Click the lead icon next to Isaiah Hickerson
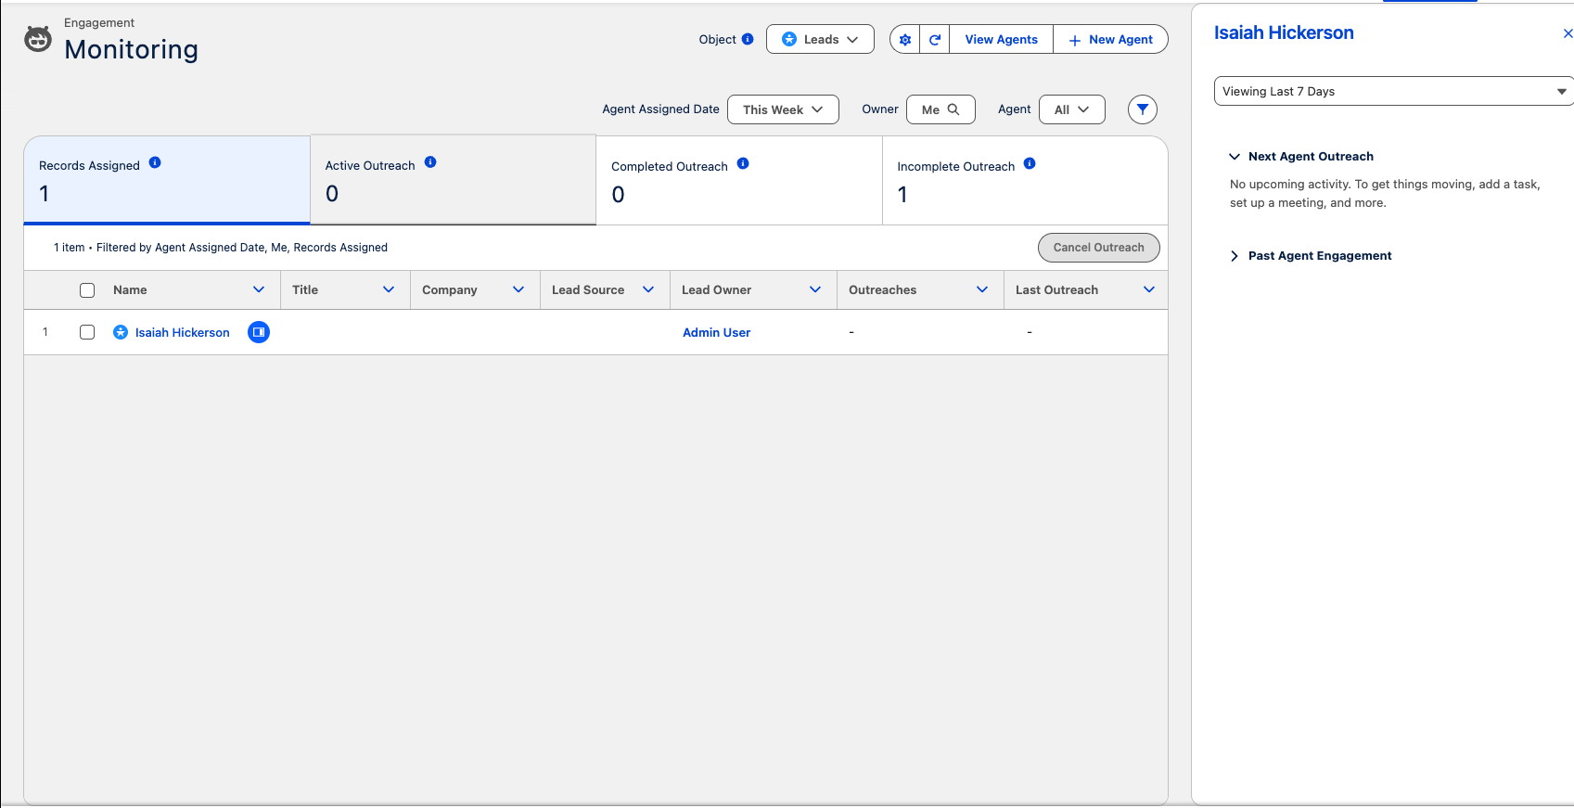Image resolution: width=1574 pixels, height=808 pixels. click(x=121, y=332)
